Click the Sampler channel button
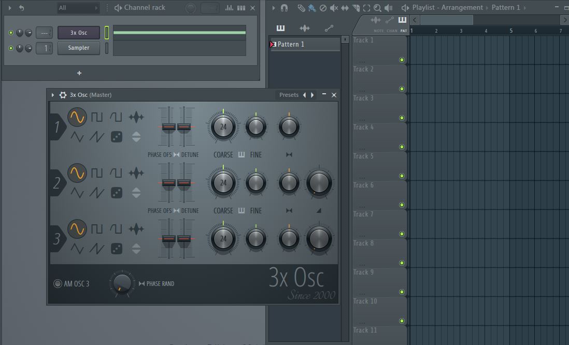Screen dimensions: 569x345 [79, 48]
